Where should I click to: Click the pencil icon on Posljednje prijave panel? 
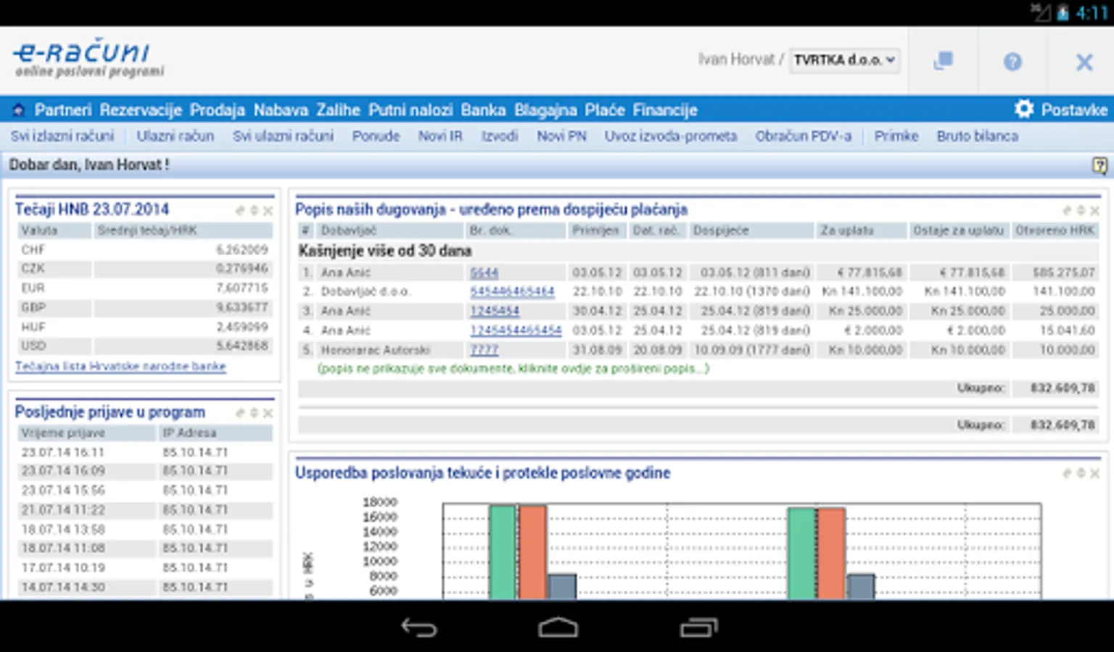(x=239, y=413)
